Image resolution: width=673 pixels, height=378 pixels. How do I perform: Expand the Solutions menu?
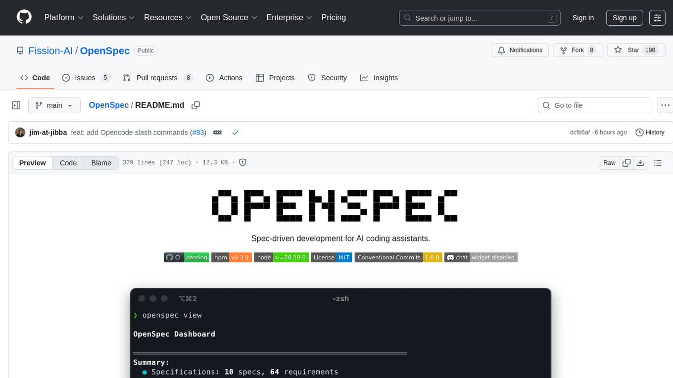click(114, 17)
